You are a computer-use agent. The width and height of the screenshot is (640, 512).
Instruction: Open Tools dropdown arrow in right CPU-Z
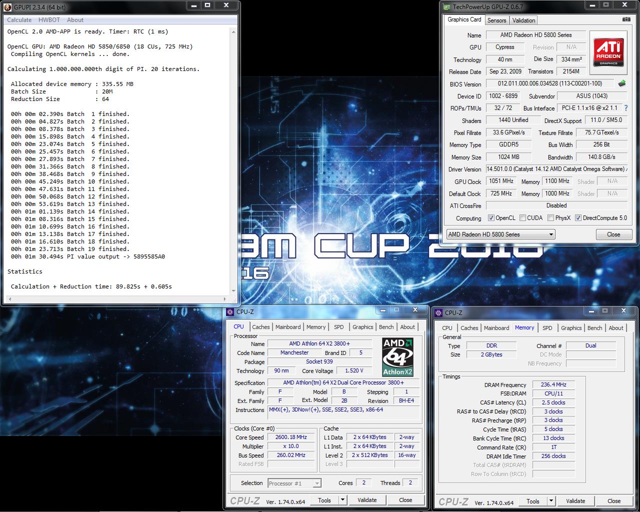point(551,501)
